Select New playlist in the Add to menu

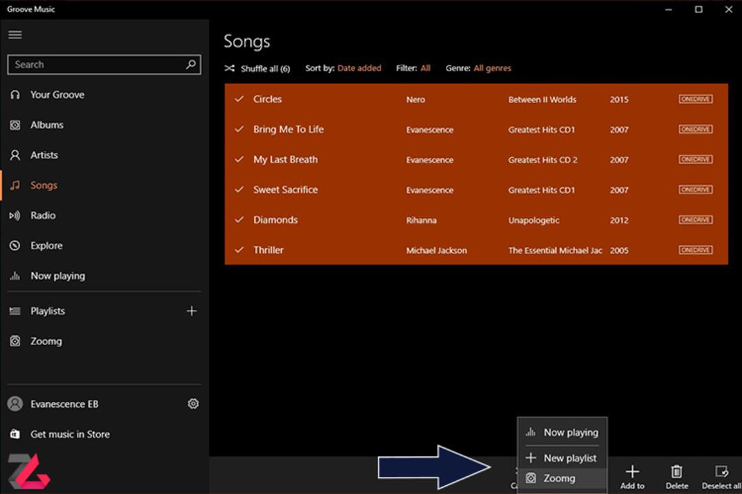(562, 458)
